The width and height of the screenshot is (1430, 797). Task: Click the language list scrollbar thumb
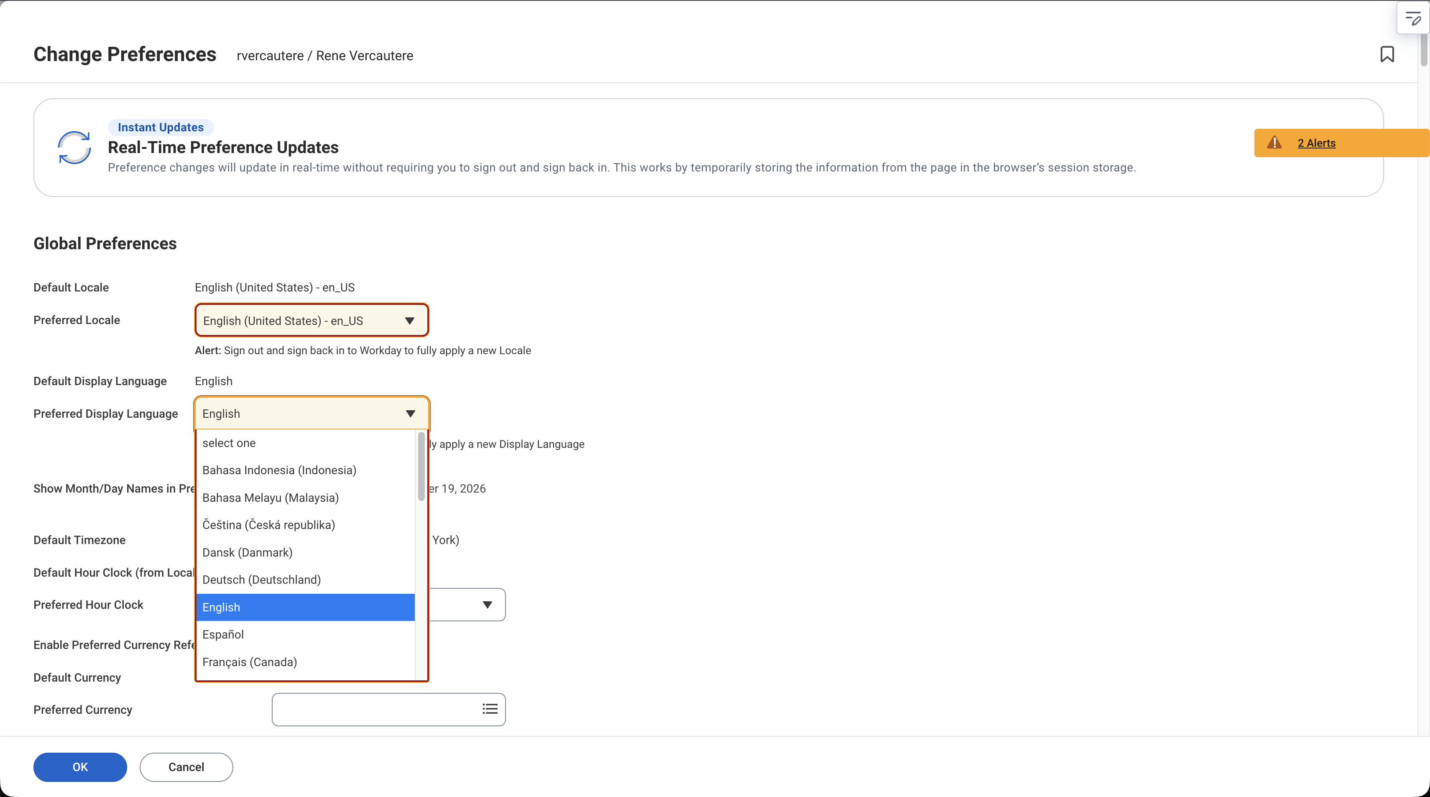[x=421, y=466]
